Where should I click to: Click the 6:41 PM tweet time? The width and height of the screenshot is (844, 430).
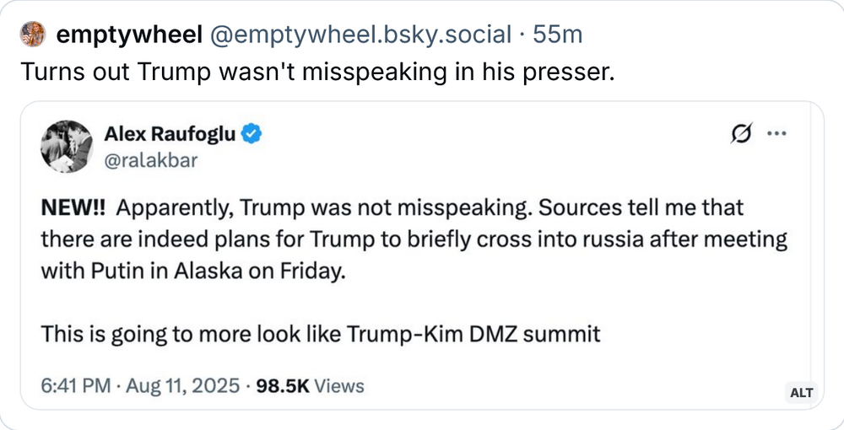point(76,386)
